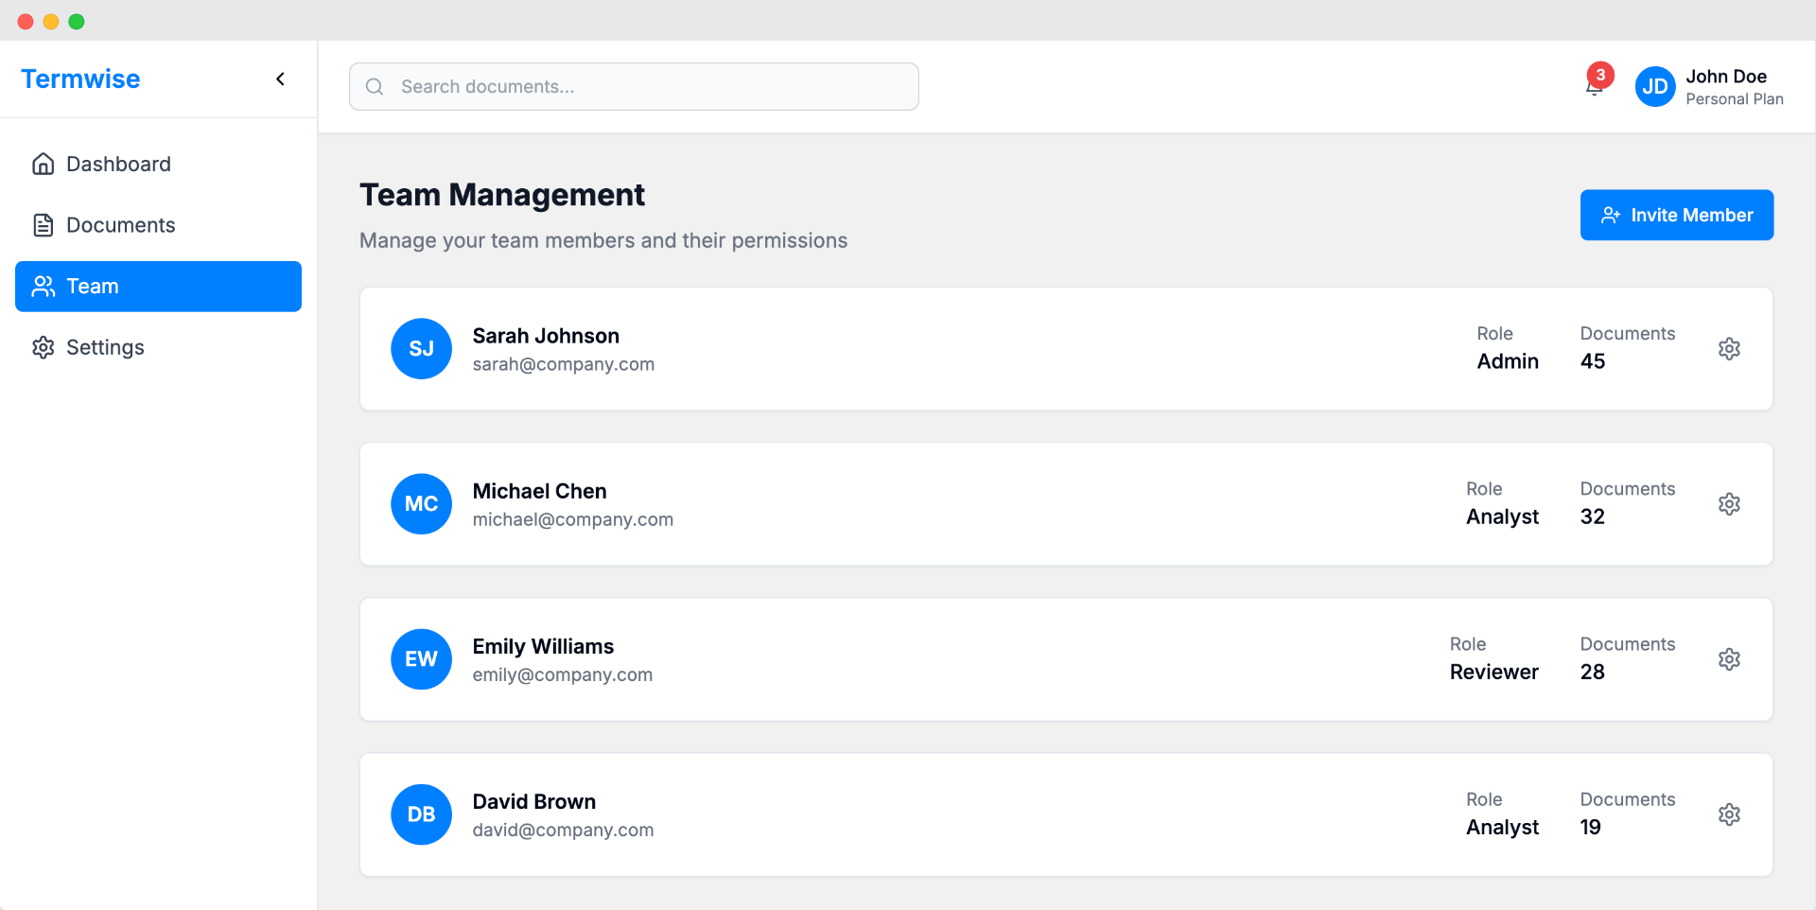This screenshot has height=910, width=1816.
Task: Select the name Michael Chen
Action: (x=539, y=491)
